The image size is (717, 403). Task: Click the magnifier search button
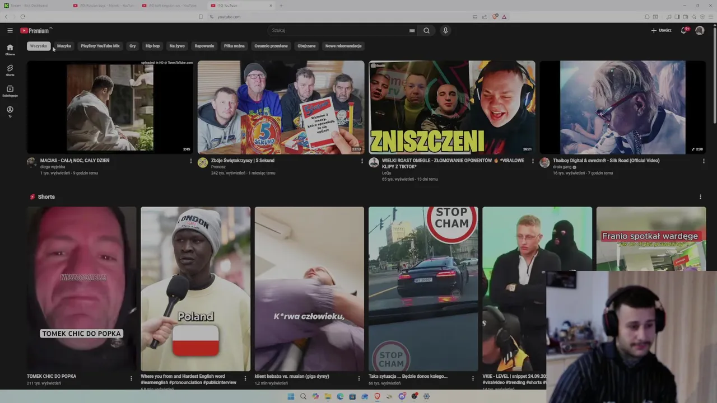[x=426, y=30]
